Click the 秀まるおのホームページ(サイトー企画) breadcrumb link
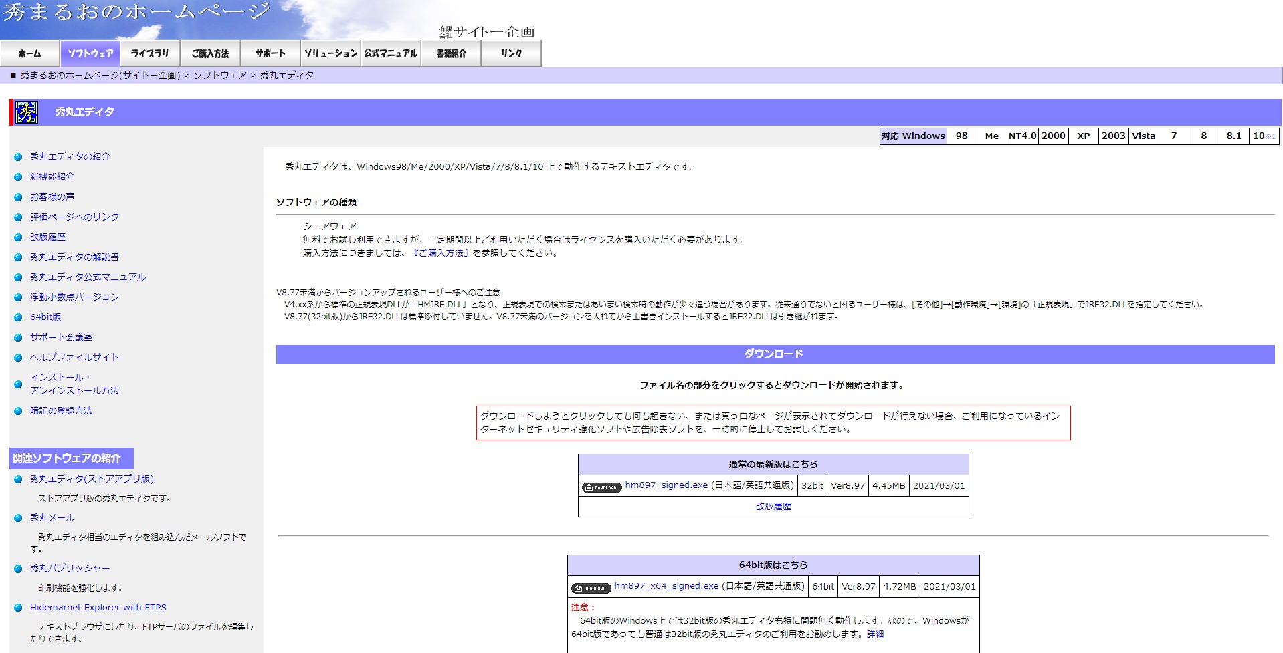Image resolution: width=1283 pixels, height=653 pixels. (100, 75)
